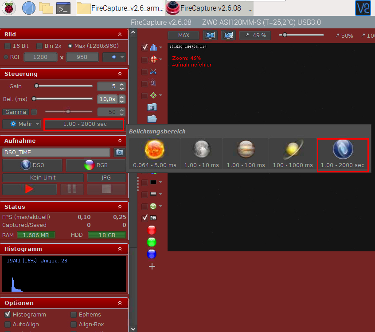The width and height of the screenshot is (375, 332).
Task: Click the 50% zoom preset
Action: tap(344, 35)
